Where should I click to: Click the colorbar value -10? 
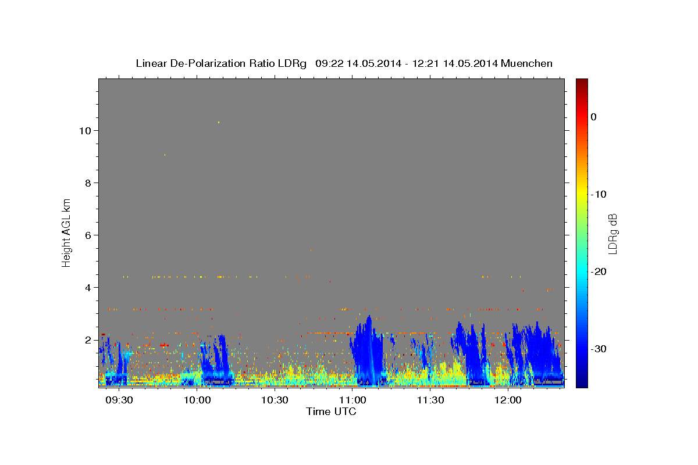pos(599,194)
